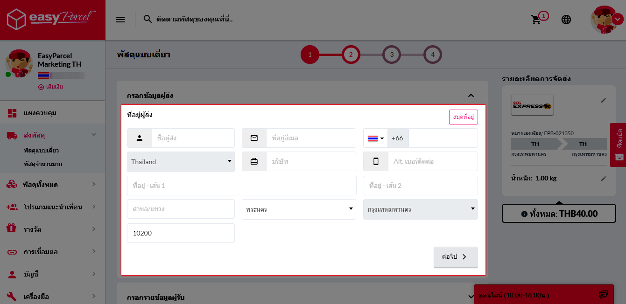
Task: Focus the subdistrict field
Action: [x=181, y=209]
